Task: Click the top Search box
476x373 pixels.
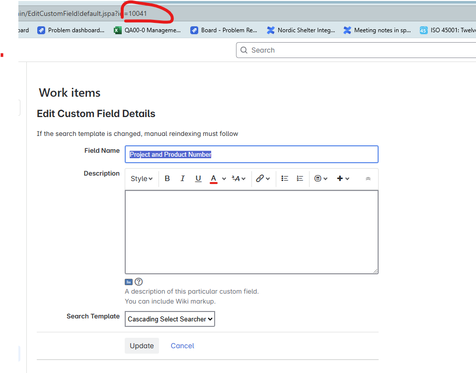Action: pos(356,50)
